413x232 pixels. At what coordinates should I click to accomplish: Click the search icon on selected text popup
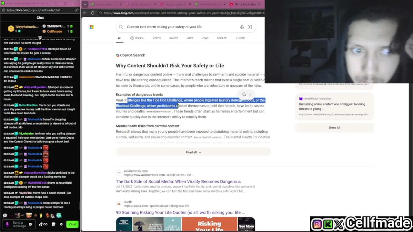244,94
